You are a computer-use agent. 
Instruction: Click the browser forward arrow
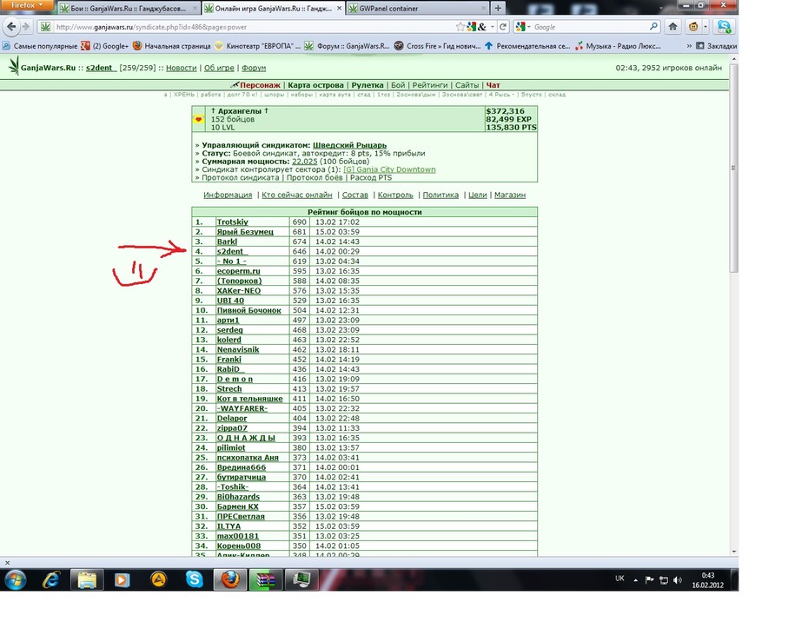(26, 27)
